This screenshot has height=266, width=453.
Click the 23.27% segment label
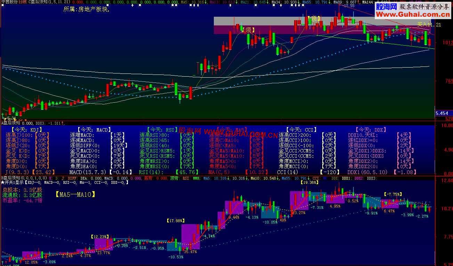299,213
